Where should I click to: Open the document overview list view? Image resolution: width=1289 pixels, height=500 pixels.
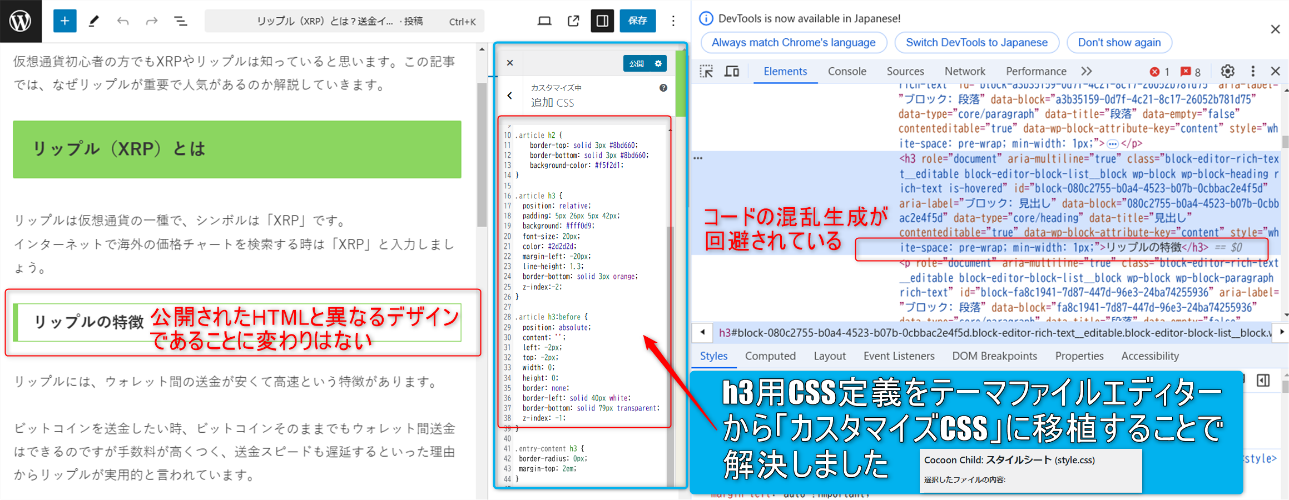[x=180, y=21]
